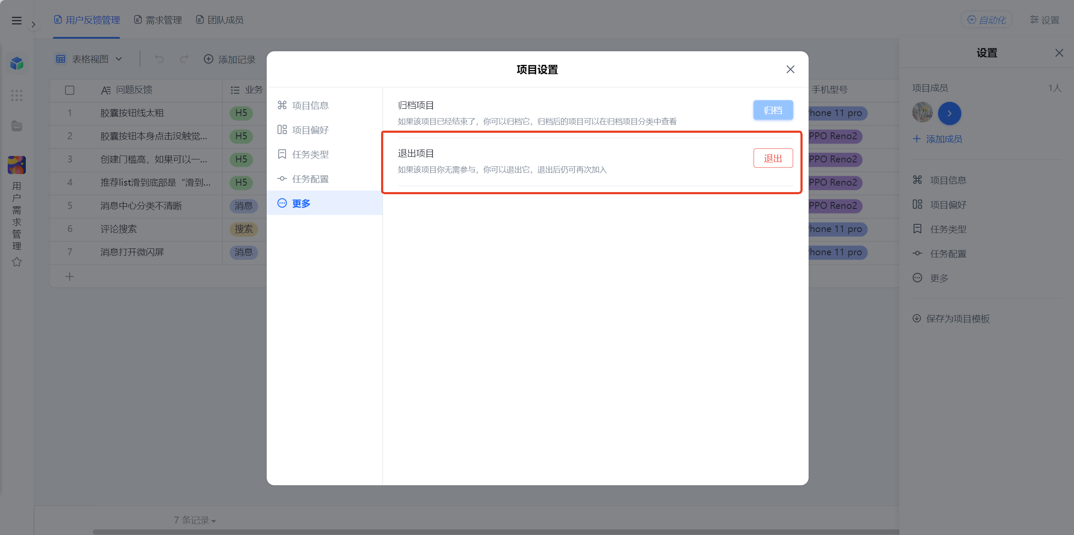Click 添加记录 to add a record
The width and height of the screenshot is (1074, 535).
tap(230, 59)
